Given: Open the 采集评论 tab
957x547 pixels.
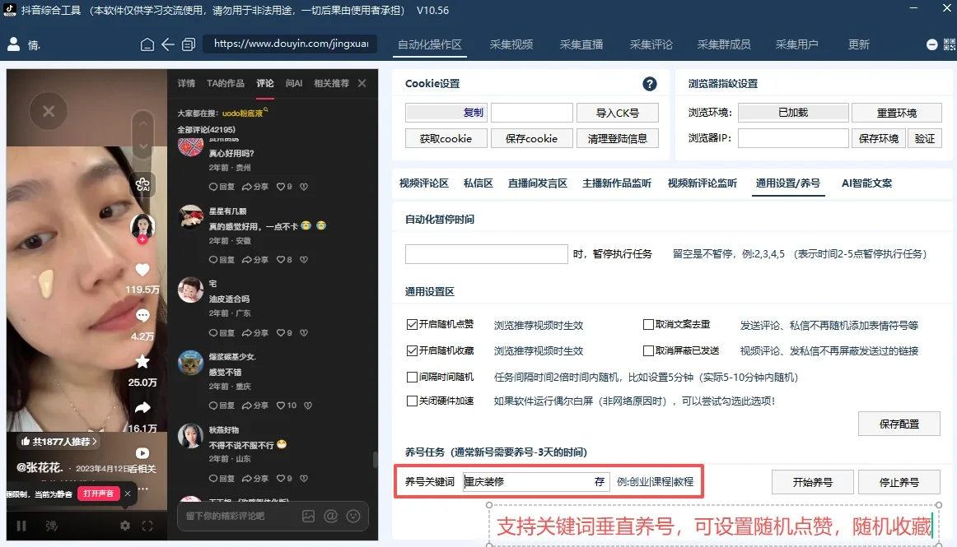Looking at the screenshot, I should tap(651, 44).
